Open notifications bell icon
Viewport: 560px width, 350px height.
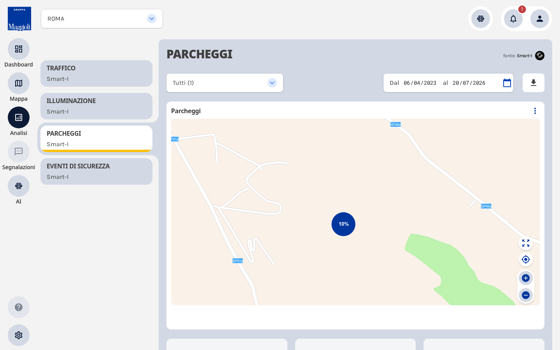(x=513, y=19)
